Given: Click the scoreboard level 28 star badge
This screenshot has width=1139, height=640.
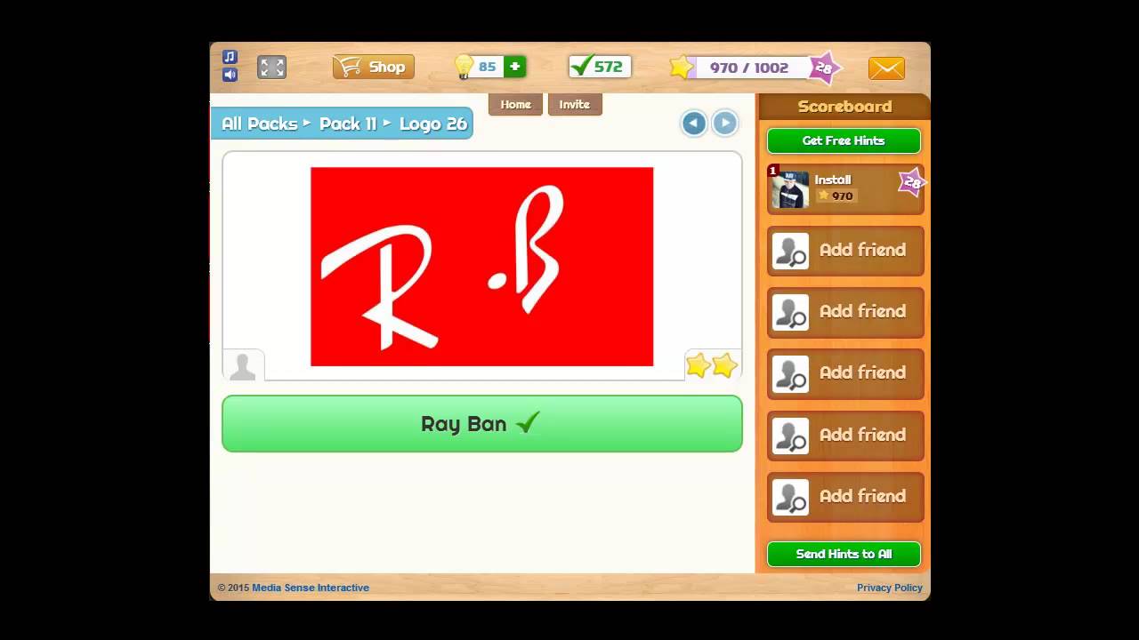Looking at the screenshot, I should (912, 182).
